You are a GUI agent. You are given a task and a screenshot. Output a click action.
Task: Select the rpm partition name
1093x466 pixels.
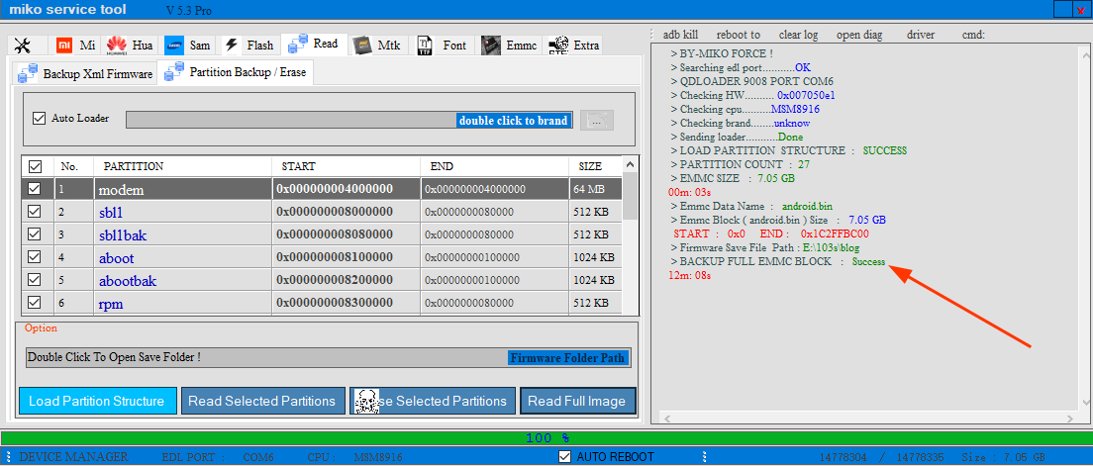112,304
